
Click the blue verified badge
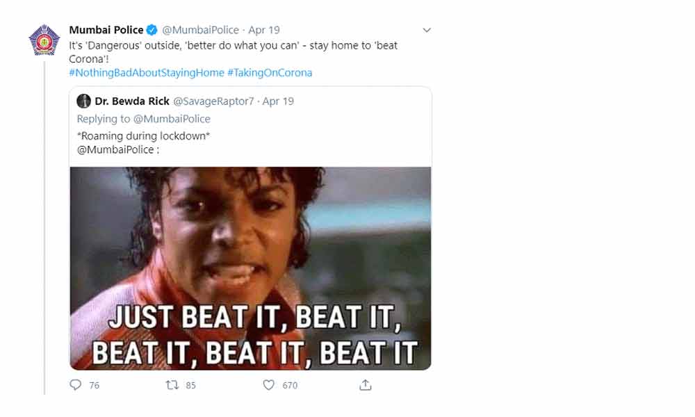point(152,31)
